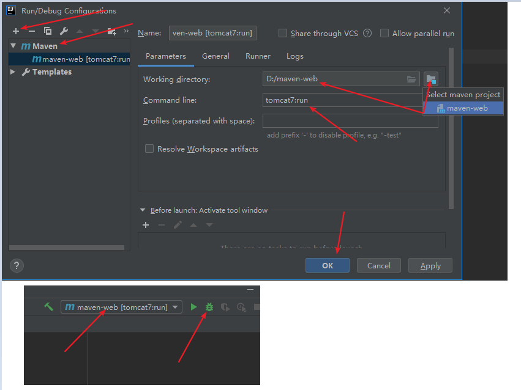The image size is (521, 390).
Task: Move the configuration up in the list
Action: (80, 32)
